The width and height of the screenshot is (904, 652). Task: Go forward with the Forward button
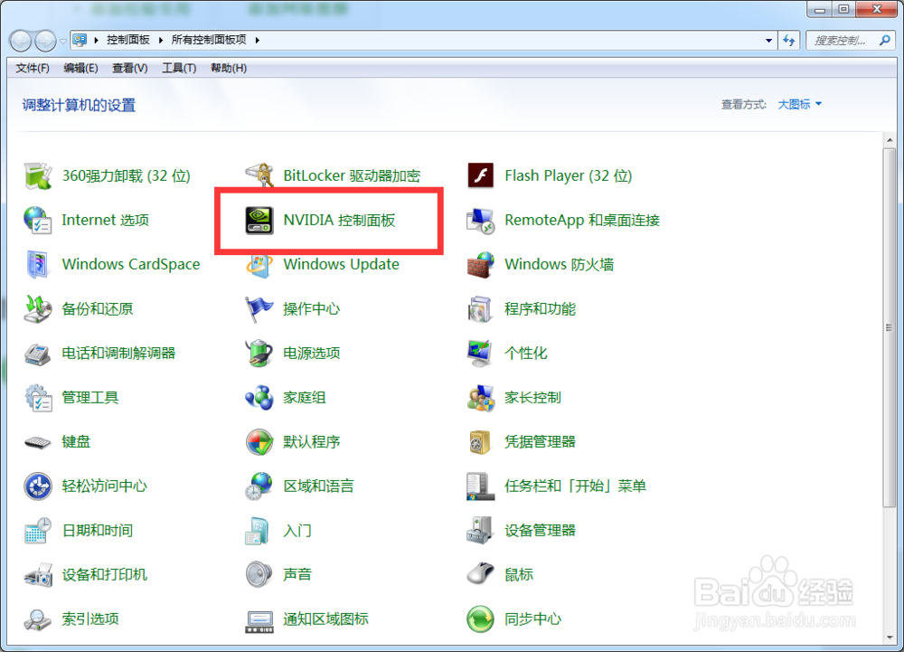[45, 41]
